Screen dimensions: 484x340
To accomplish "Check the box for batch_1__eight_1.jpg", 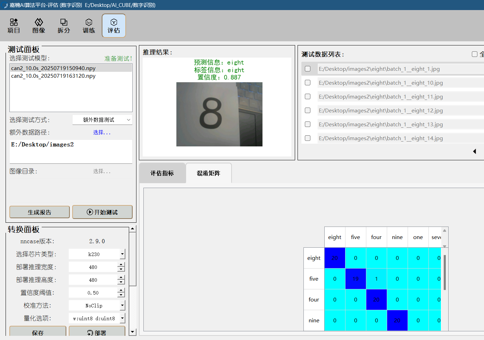I will (x=308, y=69).
